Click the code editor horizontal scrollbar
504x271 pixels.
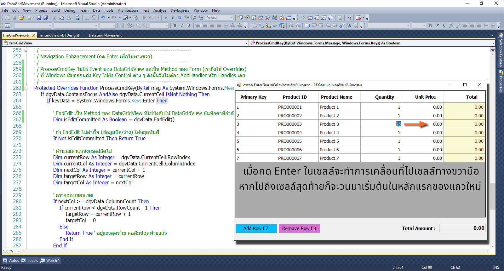255,251
